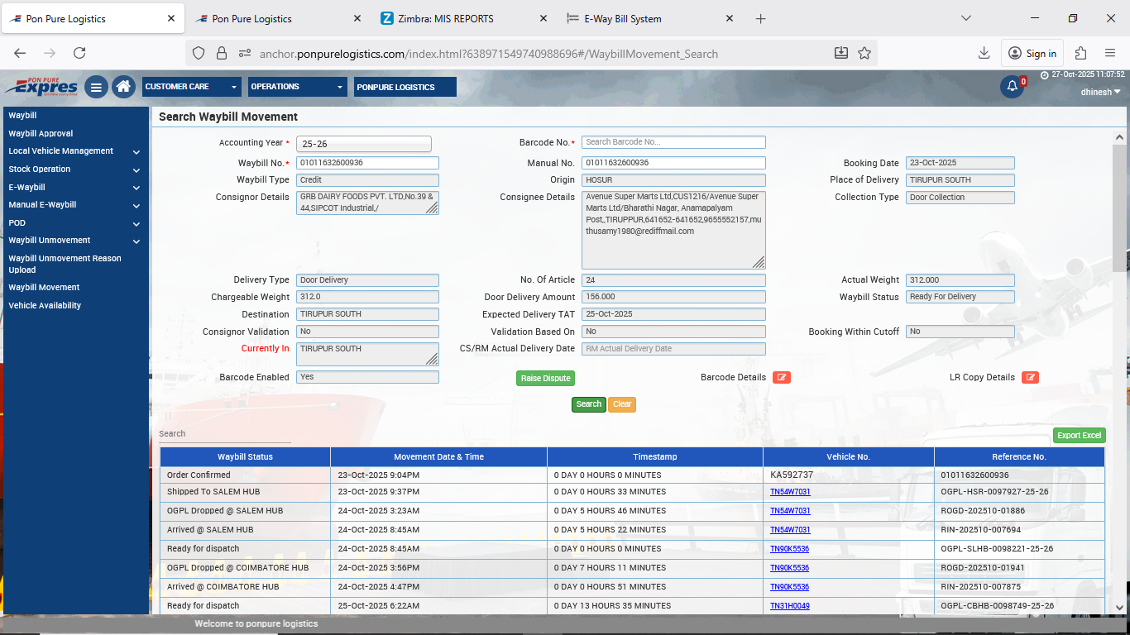
Task: Click the Raise Dispute button
Action: point(545,378)
